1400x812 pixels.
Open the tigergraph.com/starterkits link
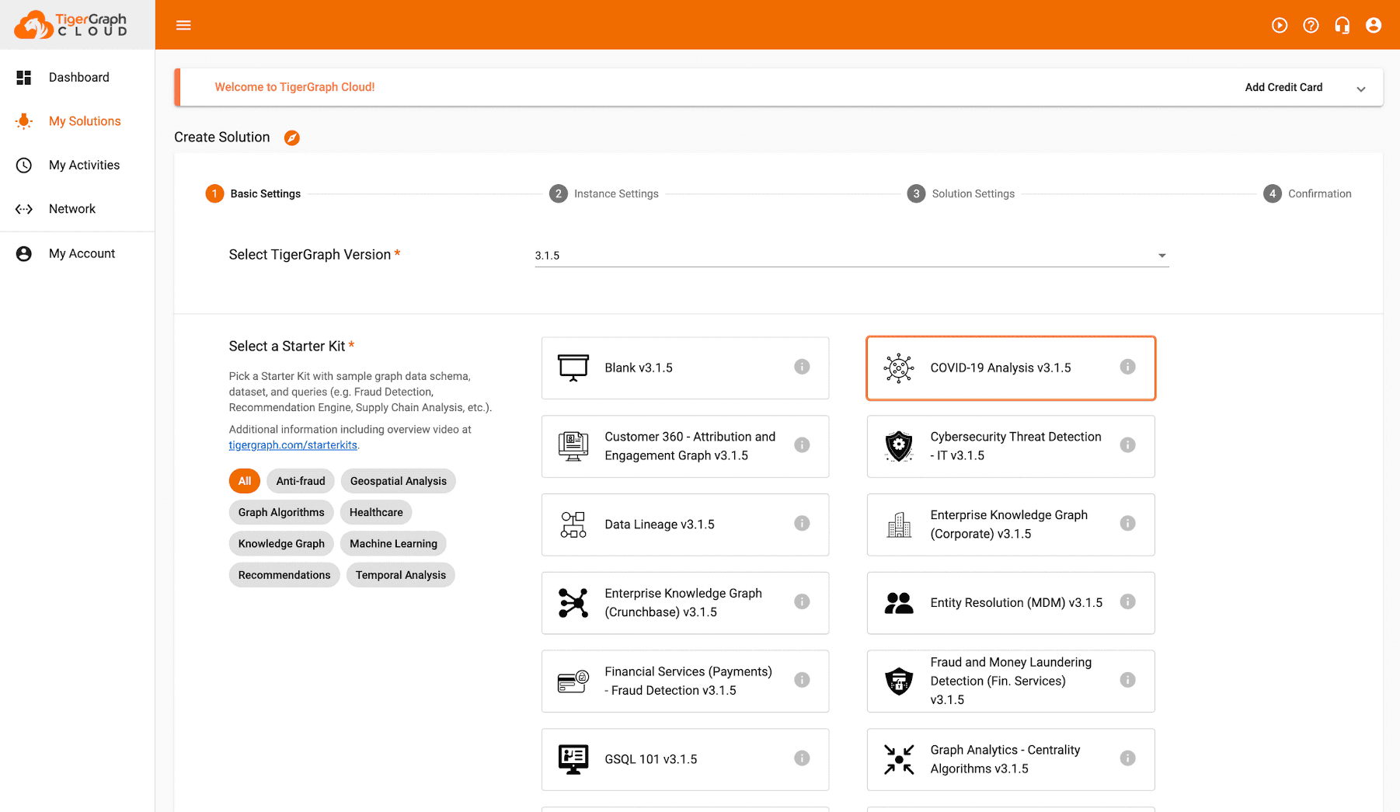[293, 445]
